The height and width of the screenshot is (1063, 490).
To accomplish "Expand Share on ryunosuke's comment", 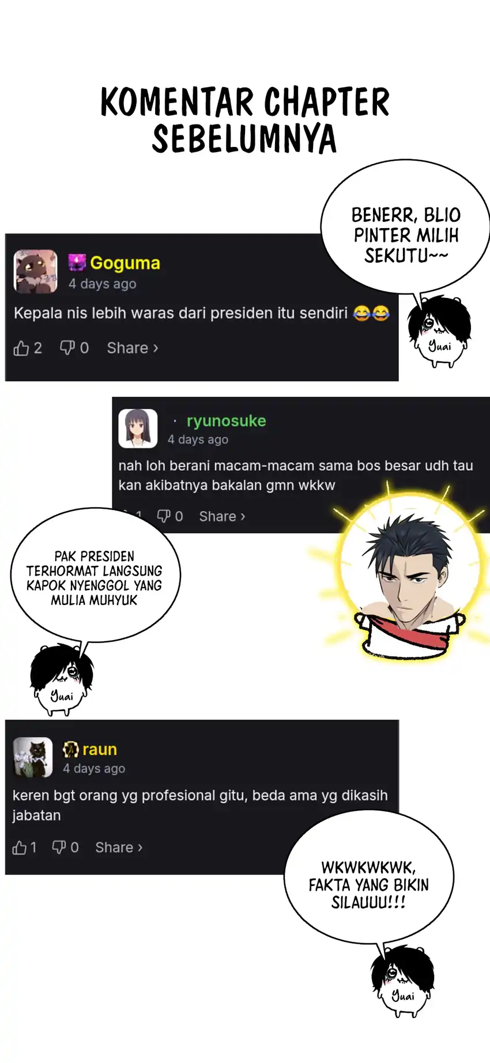I will pyautogui.click(x=223, y=516).
